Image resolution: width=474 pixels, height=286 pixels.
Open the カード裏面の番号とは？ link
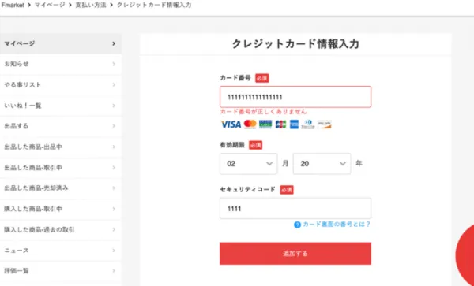337,225
